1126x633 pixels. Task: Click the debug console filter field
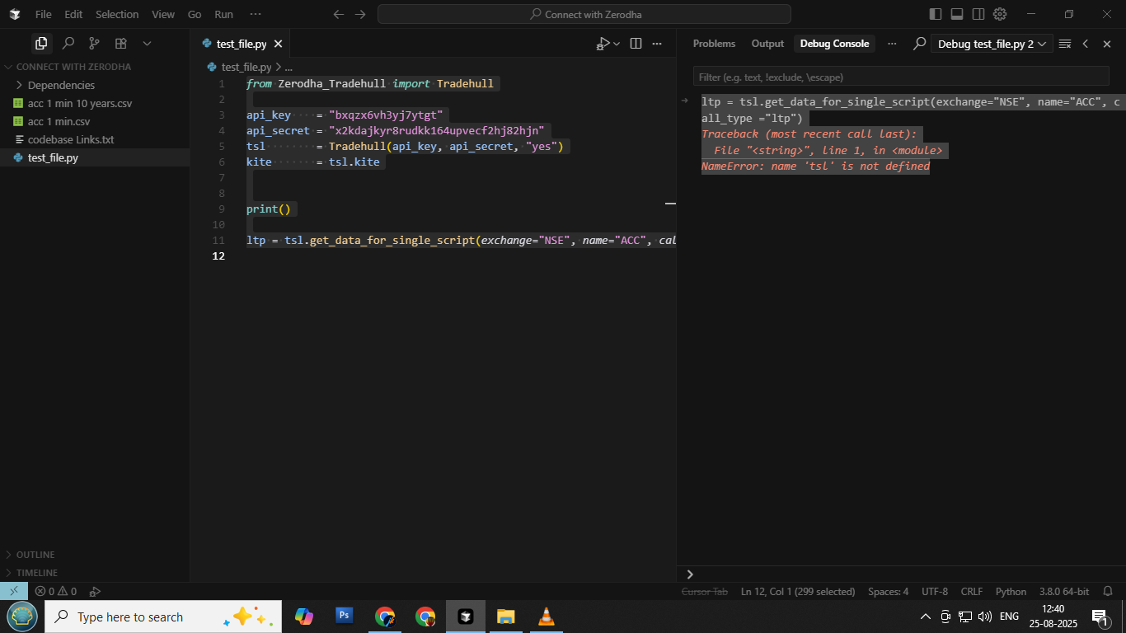click(x=900, y=77)
